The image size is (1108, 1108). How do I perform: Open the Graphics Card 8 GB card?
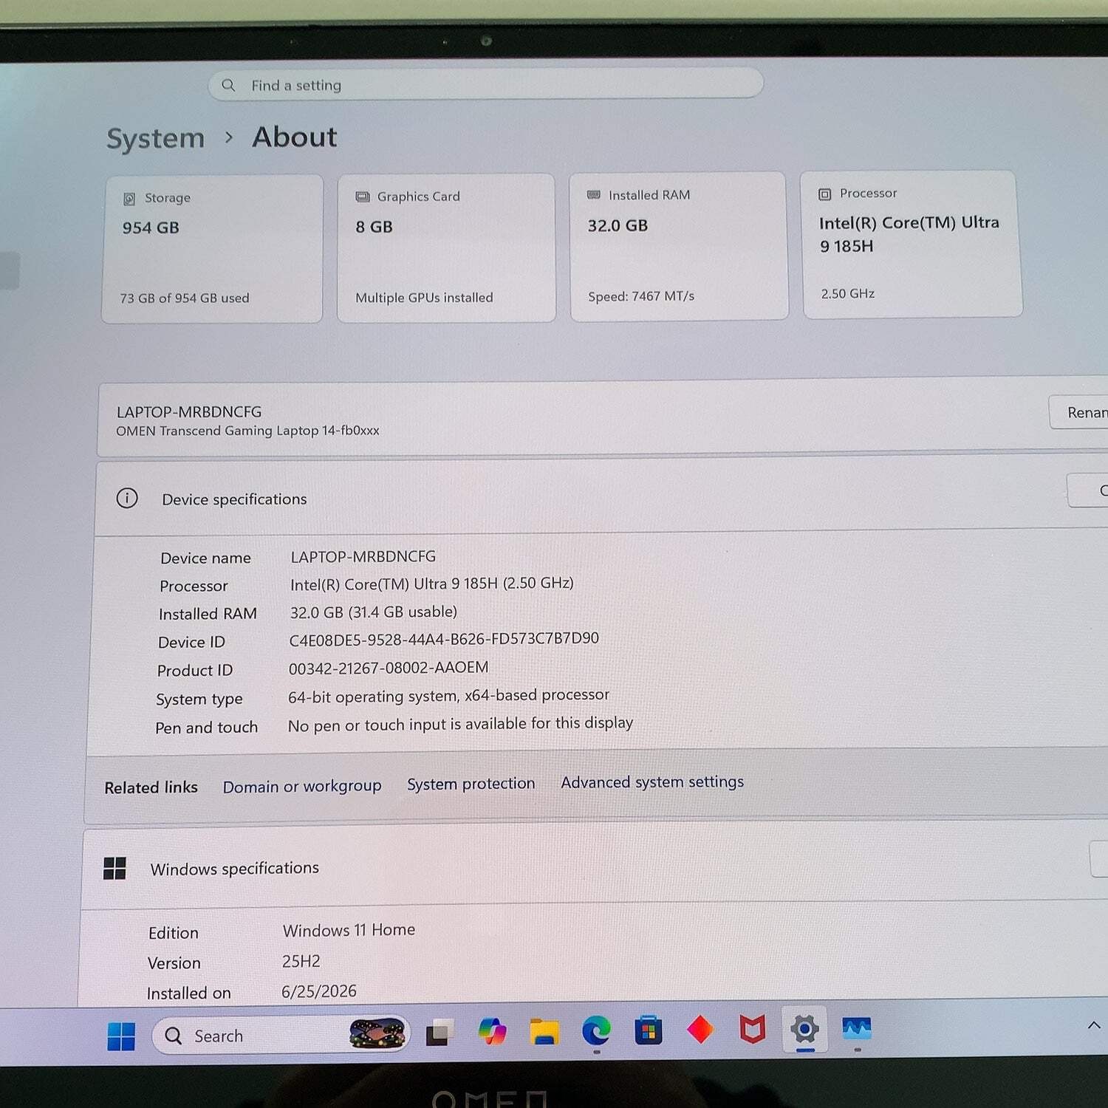point(446,248)
